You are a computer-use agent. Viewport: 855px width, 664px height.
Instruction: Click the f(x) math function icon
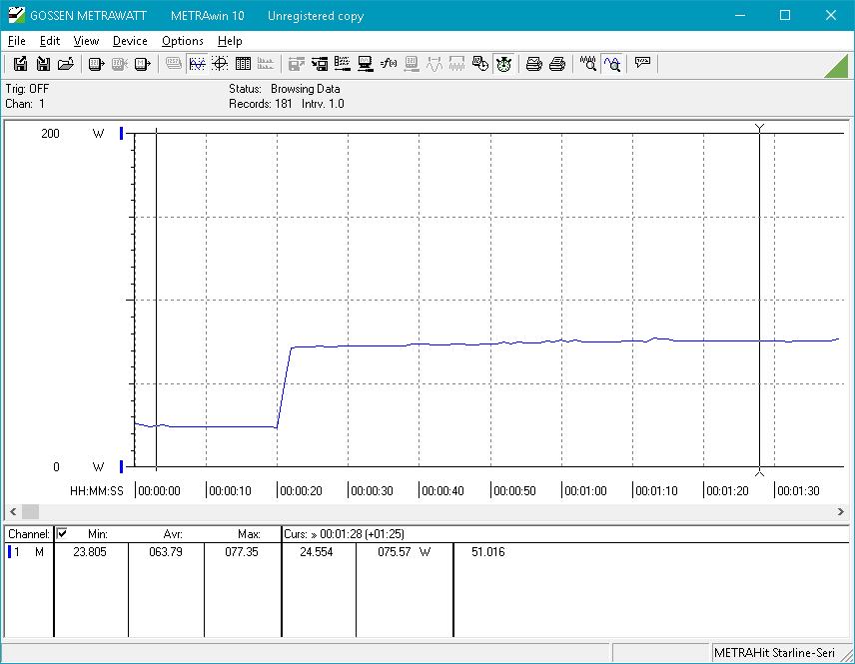[x=389, y=64]
